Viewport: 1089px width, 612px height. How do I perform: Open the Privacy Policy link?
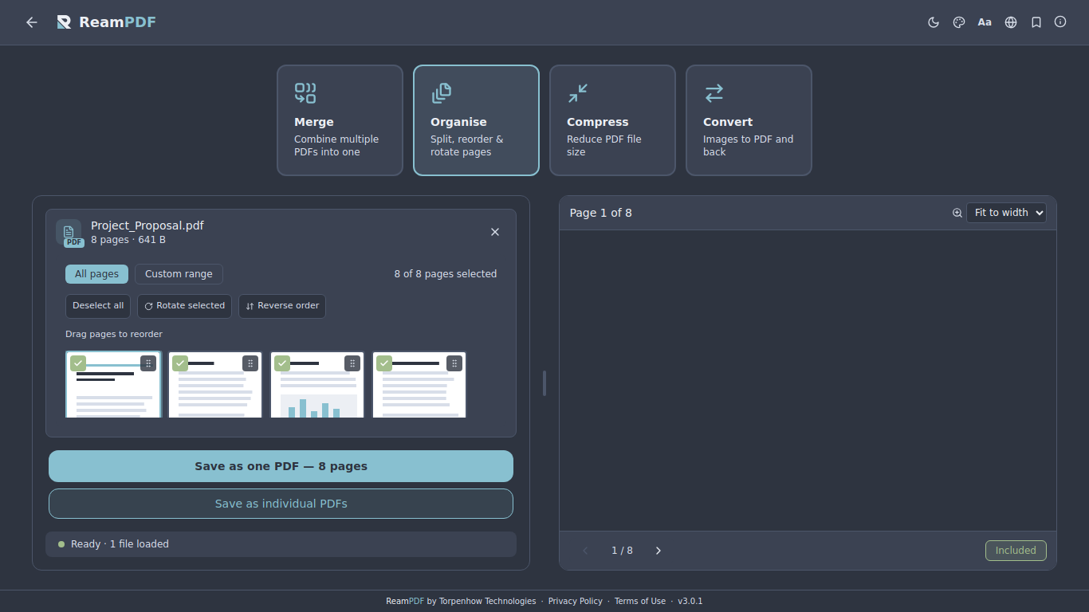576,602
